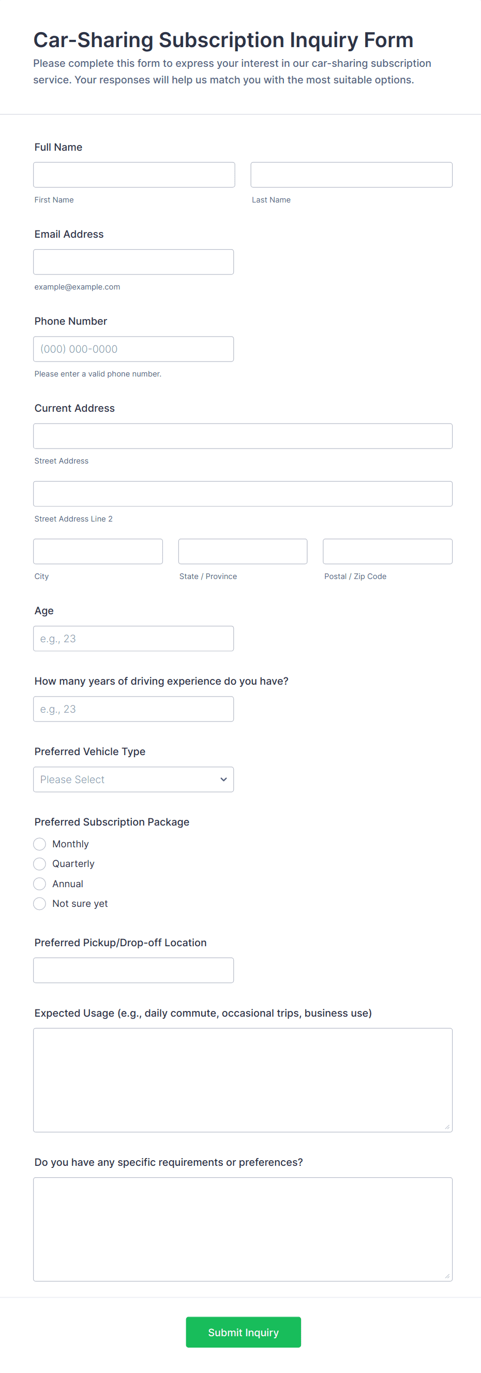481x1373 pixels.
Task: Click the Age input field
Action: point(133,639)
